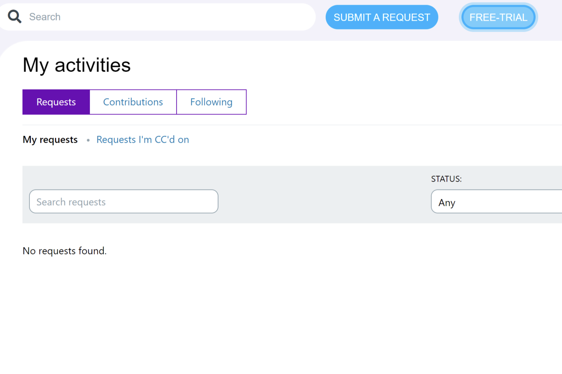Click the bullet separator after My requests

pos(88,140)
